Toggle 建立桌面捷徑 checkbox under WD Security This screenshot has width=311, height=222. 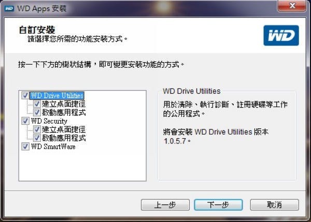[37, 129]
